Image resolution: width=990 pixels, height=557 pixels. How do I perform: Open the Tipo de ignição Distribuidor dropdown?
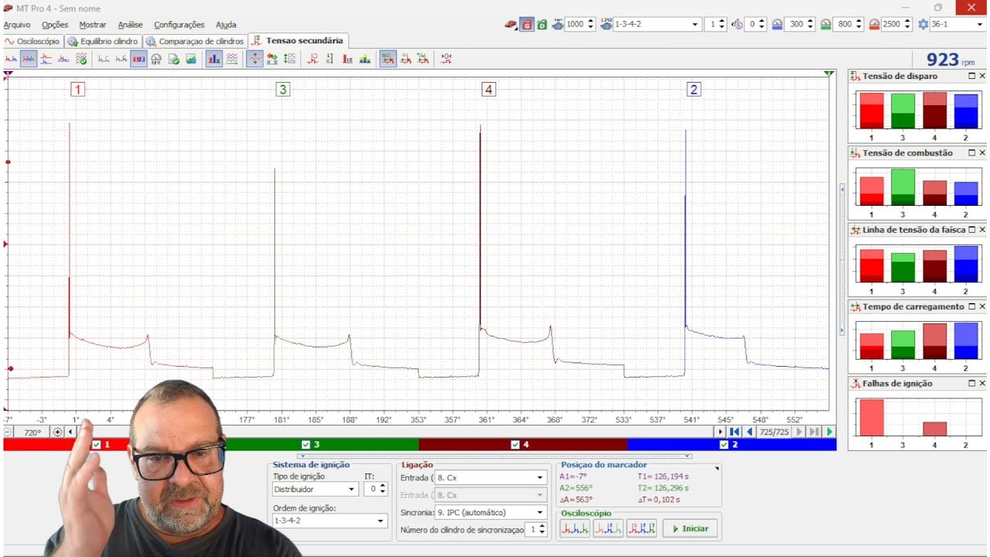(x=315, y=489)
